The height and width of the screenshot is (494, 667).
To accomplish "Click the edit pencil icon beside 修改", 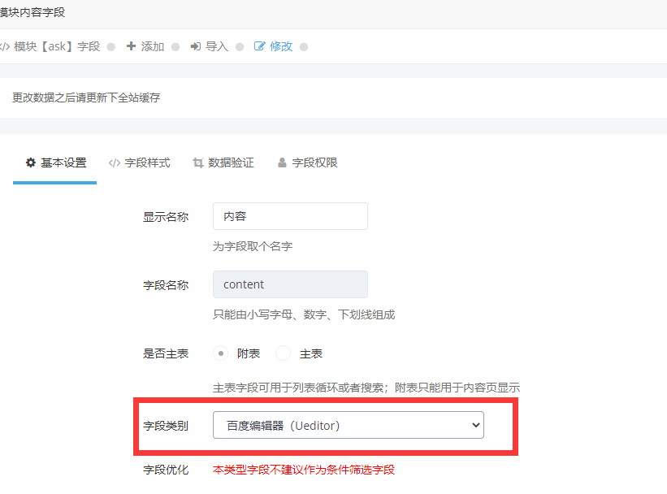I will click(259, 46).
